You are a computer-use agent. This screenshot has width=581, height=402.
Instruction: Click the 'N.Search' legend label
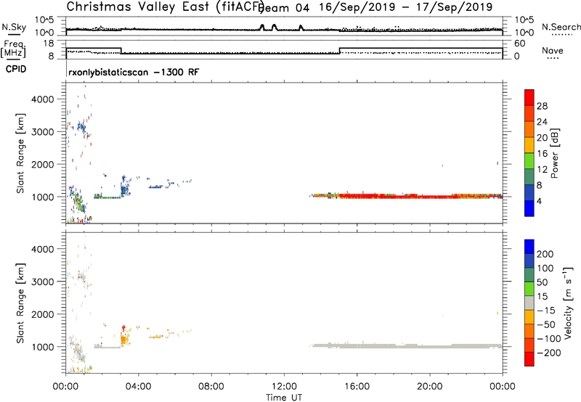pyautogui.click(x=561, y=27)
